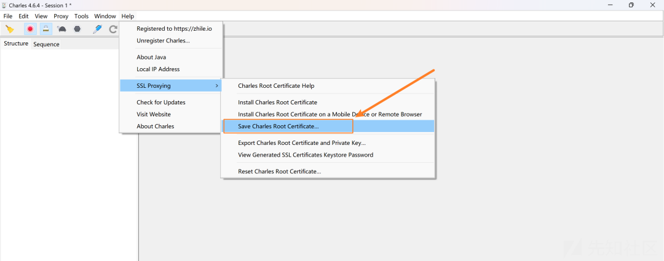Toggle the hexagon Breakpoints icon

77,29
